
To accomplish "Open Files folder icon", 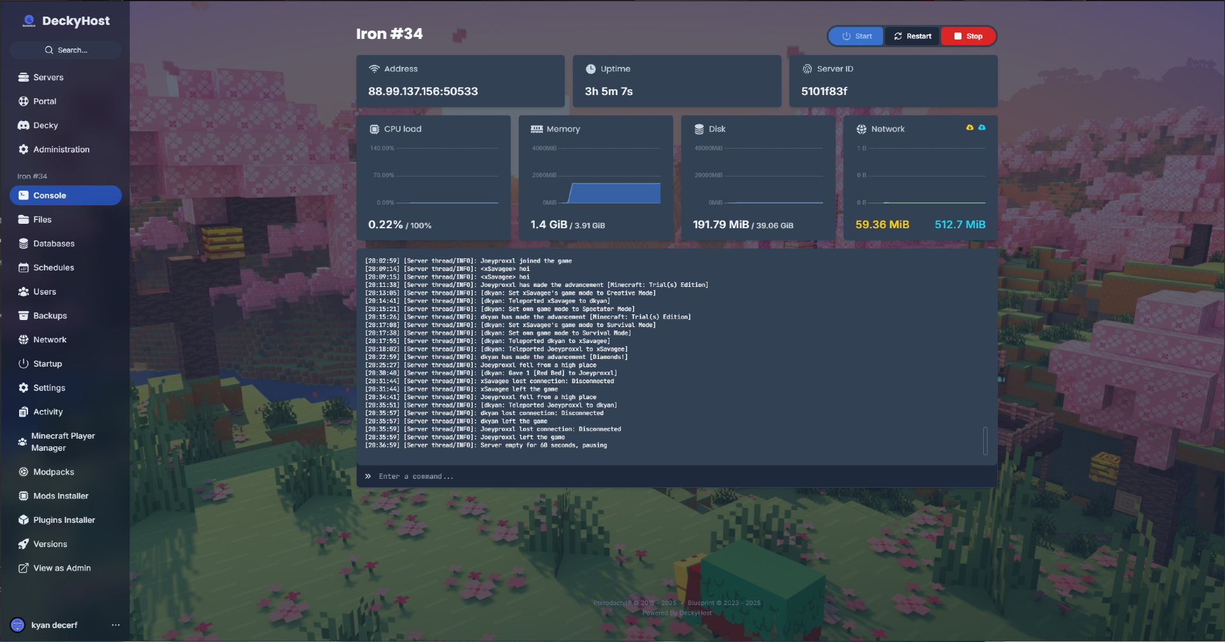I will point(24,219).
